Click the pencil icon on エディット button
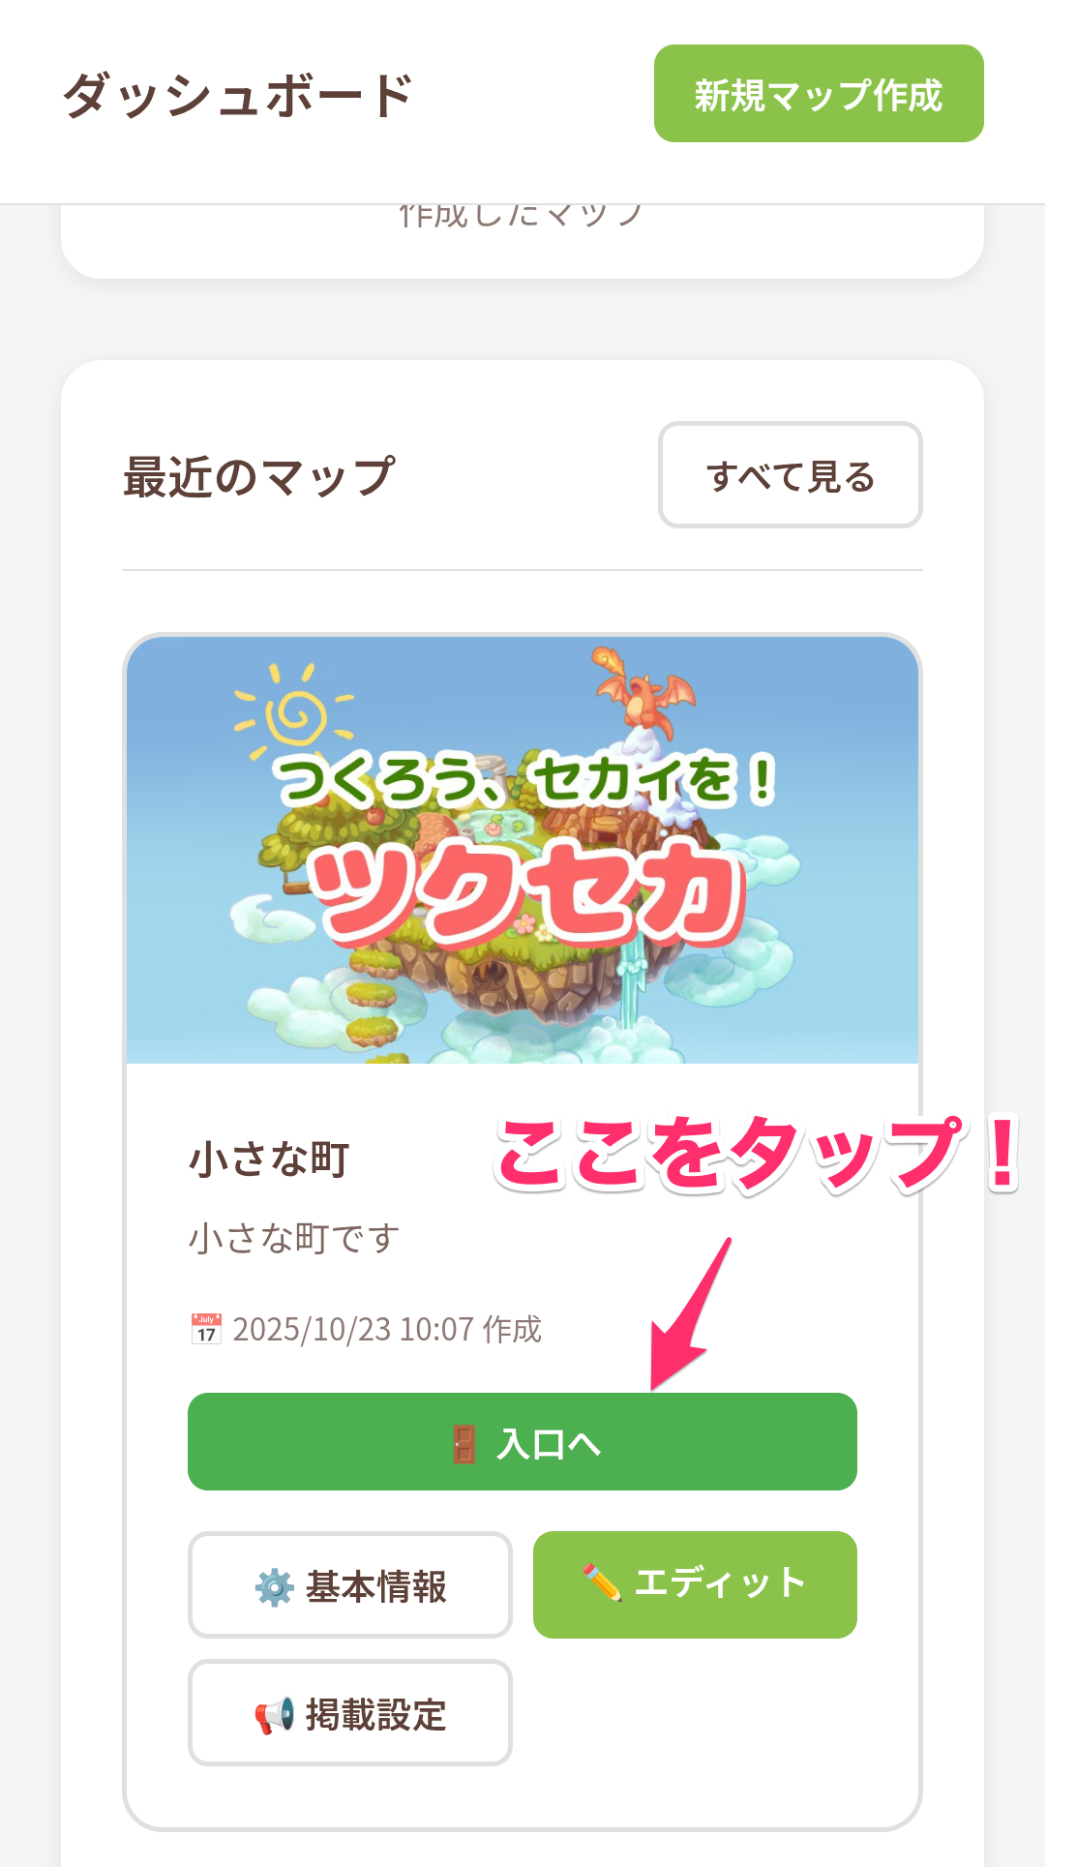Image resolution: width=1077 pixels, height=1867 pixels. tap(602, 1582)
